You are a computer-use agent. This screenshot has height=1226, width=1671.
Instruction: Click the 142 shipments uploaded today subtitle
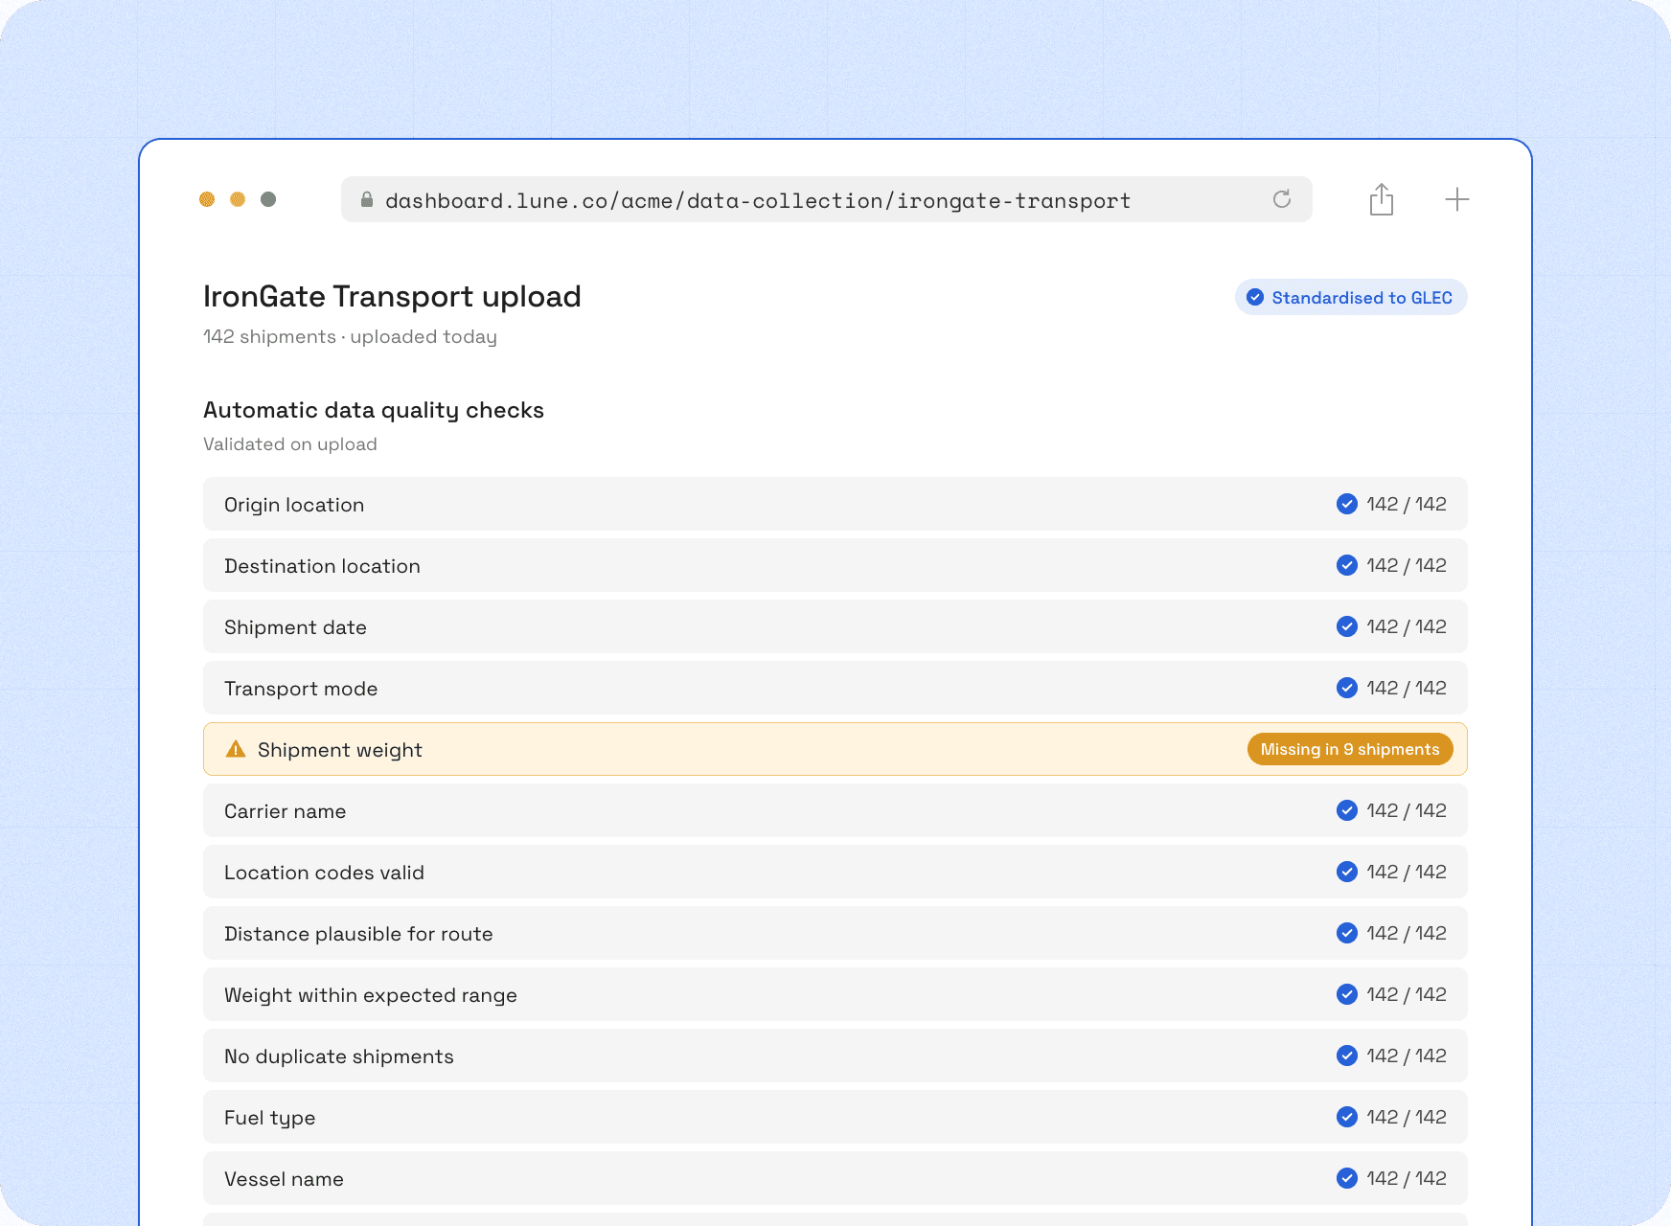pos(350,336)
